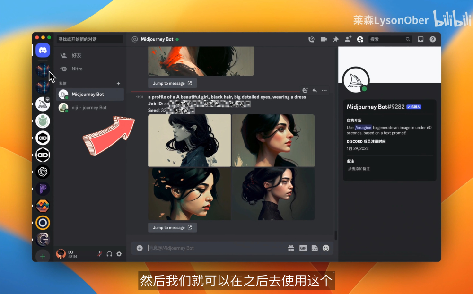Image resolution: width=473 pixels, height=294 pixels.
Task: Show pinned messages with the pin icon
Action: click(336, 39)
